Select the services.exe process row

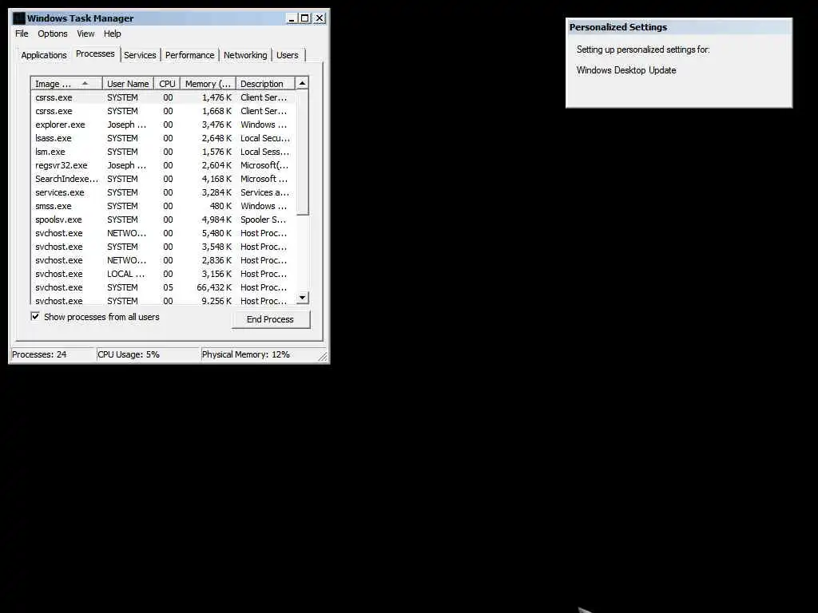click(163, 192)
